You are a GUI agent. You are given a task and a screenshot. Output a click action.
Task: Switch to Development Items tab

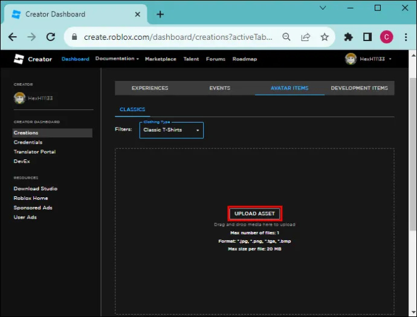pos(360,88)
